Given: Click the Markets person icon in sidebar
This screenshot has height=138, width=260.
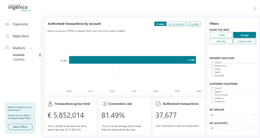Looking at the screenshot, I should (7, 48).
